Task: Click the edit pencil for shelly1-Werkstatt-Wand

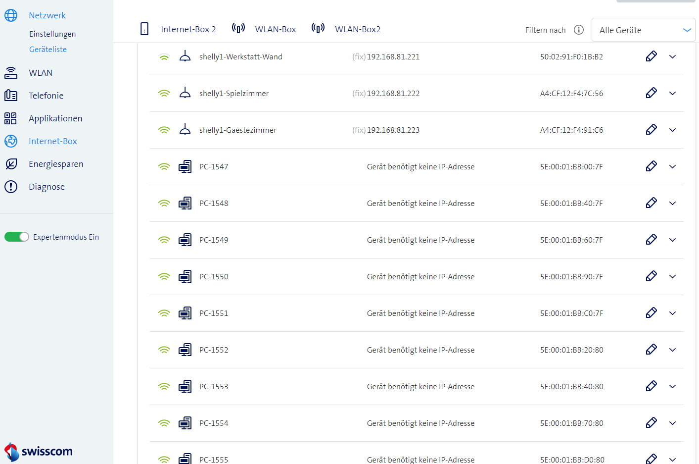Action: [651, 56]
